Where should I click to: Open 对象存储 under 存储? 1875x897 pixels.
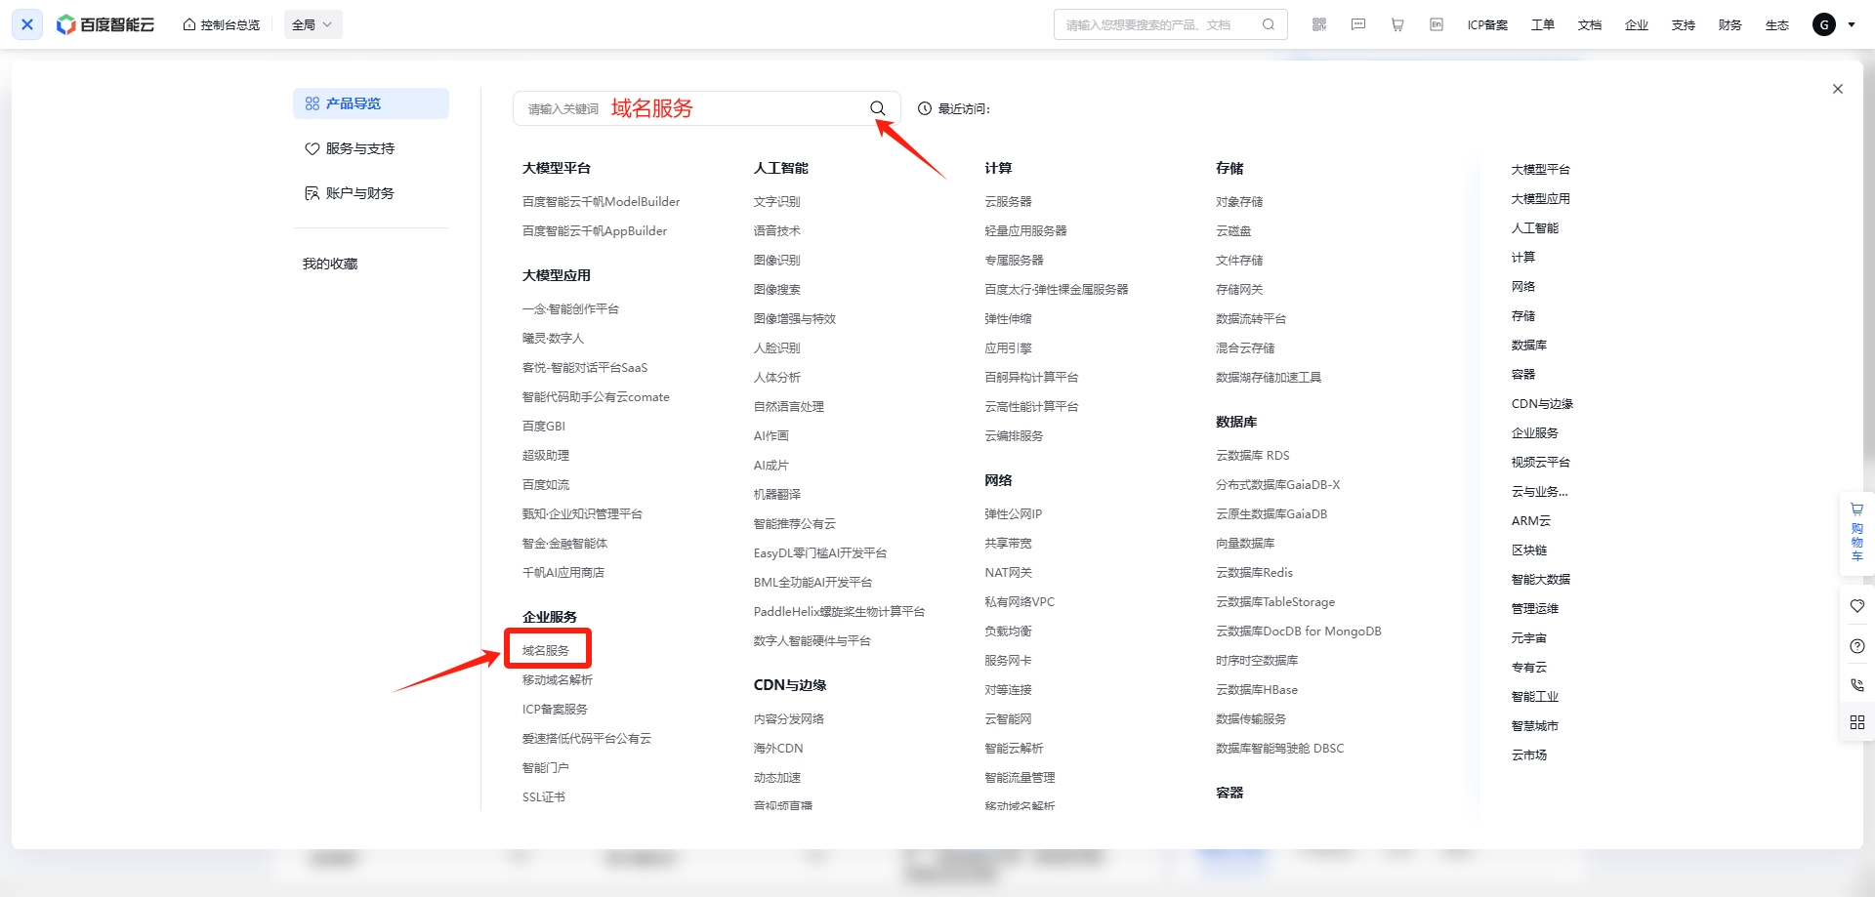click(x=1239, y=201)
